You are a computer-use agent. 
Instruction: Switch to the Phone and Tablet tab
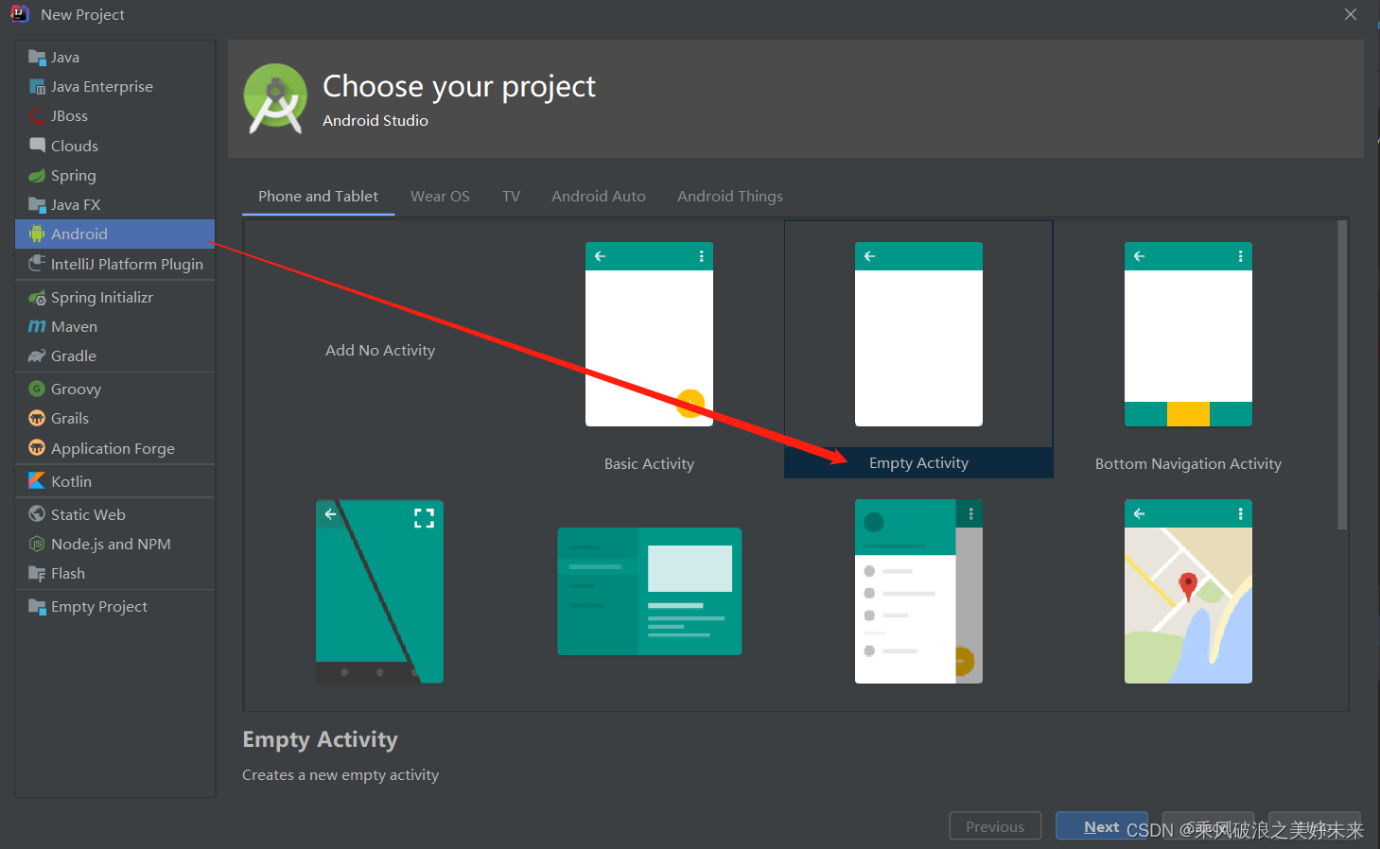[318, 197]
